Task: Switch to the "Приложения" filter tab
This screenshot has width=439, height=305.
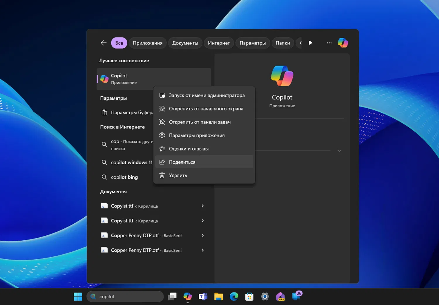Action: coord(148,43)
